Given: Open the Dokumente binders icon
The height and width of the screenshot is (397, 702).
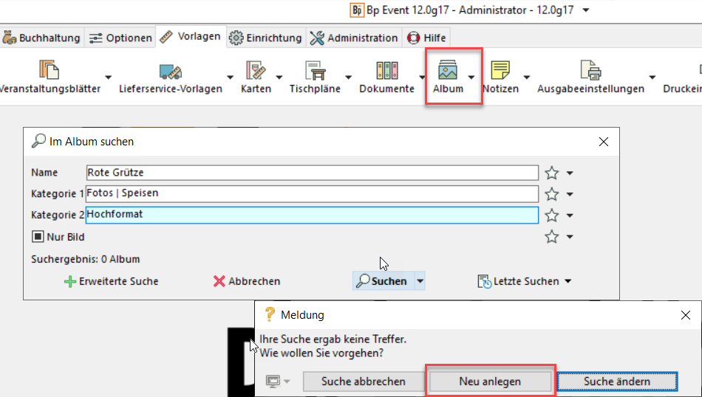Looking at the screenshot, I should click(x=386, y=72).
